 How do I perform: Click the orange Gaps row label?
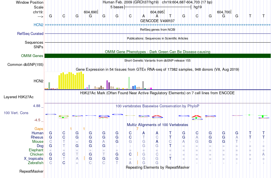pyautogui.click(x=39, y=129)
